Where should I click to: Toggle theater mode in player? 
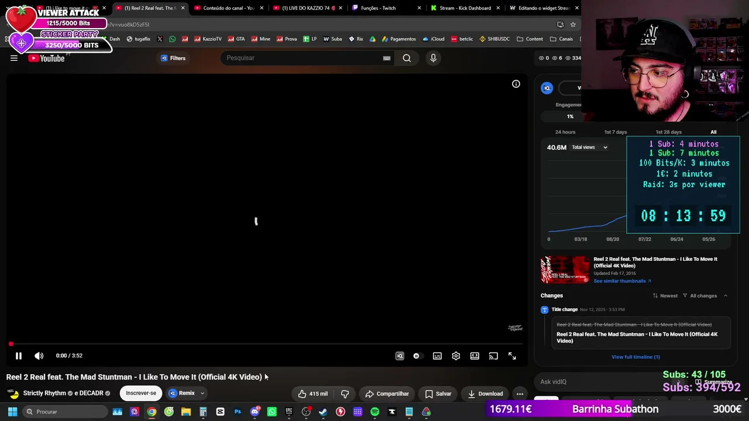pos(475,356)
